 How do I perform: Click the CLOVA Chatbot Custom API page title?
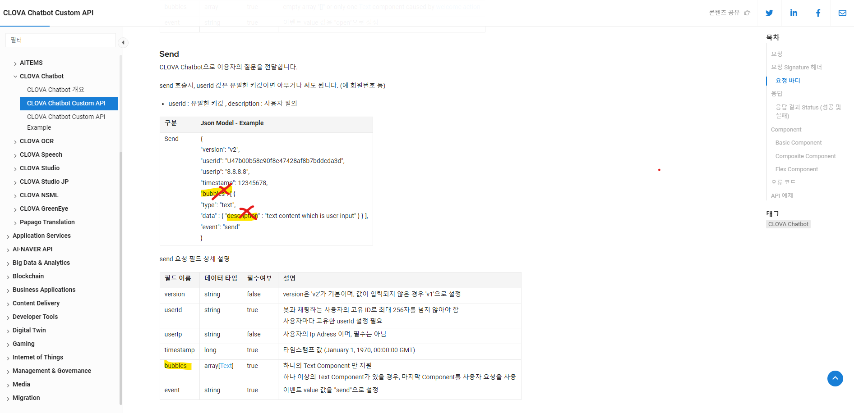tap(48, 13)
